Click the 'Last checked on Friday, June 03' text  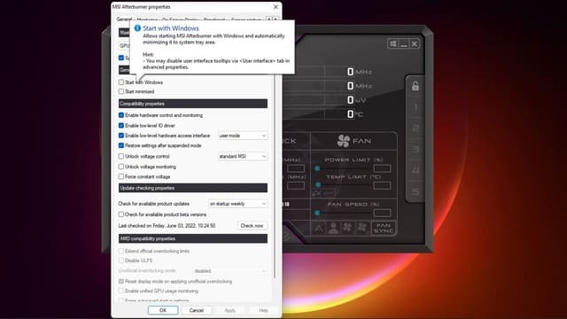(167, 226)
